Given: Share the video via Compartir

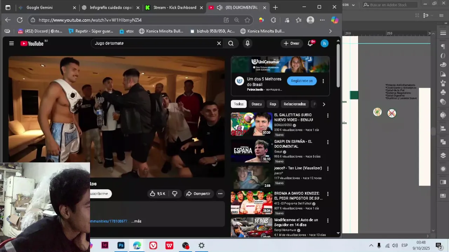Looking at the screenshot, I should point(198,194).
